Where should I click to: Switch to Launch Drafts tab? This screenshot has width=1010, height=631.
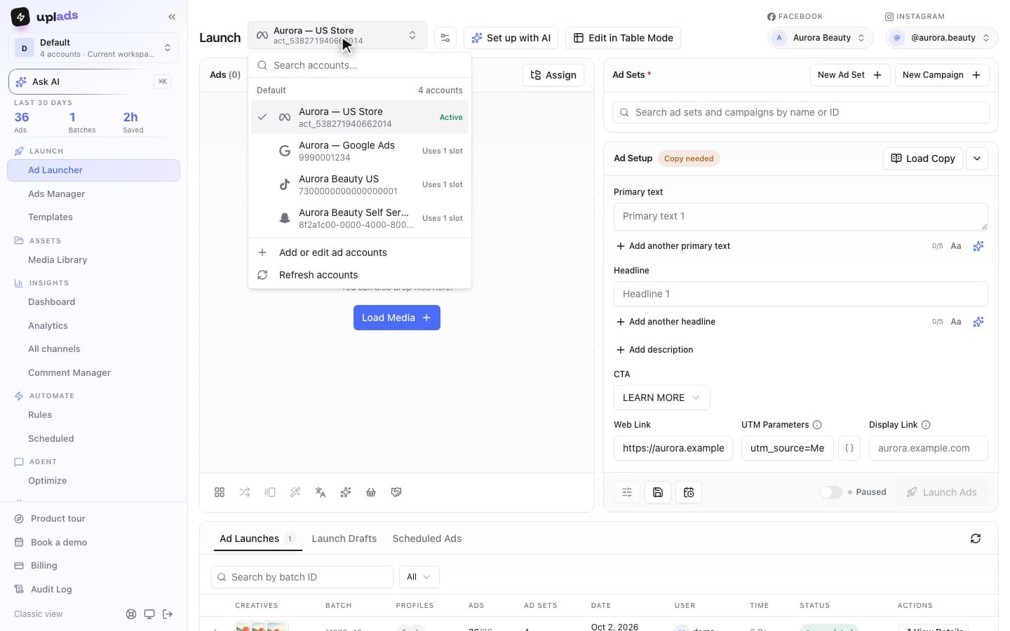344,538
